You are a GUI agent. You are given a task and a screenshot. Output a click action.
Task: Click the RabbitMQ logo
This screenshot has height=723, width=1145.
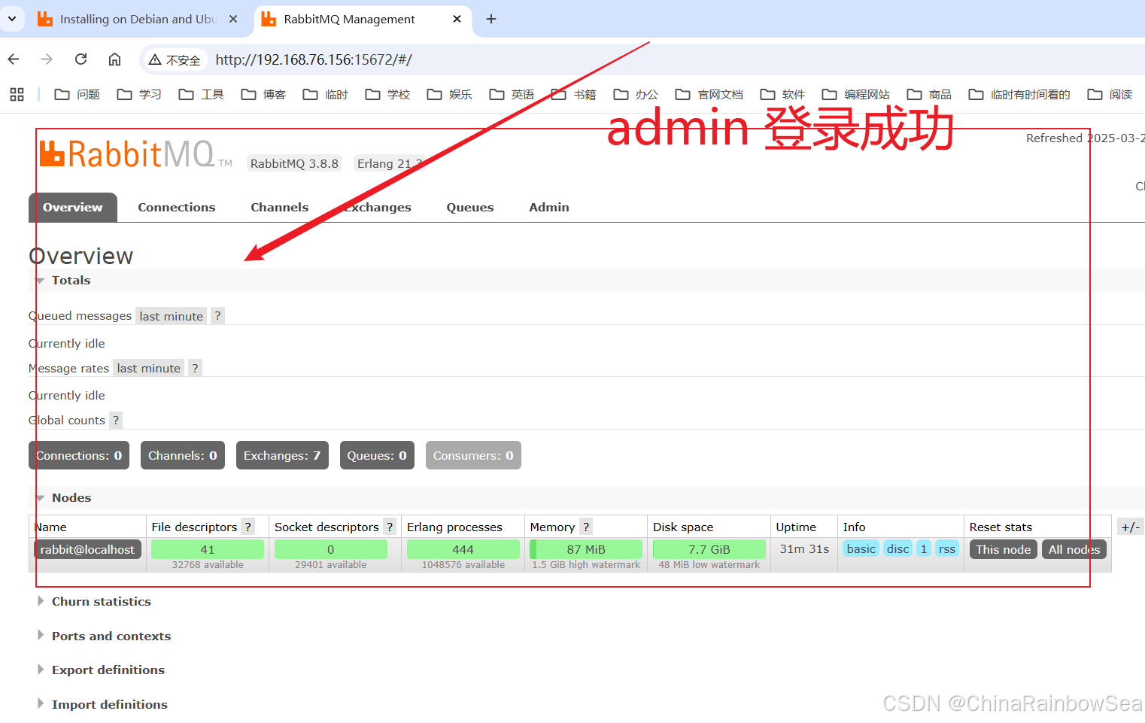coord(135,154)
